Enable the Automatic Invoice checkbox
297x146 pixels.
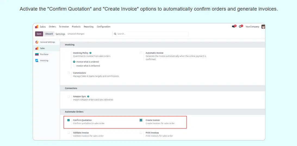[x=141, y=53]
